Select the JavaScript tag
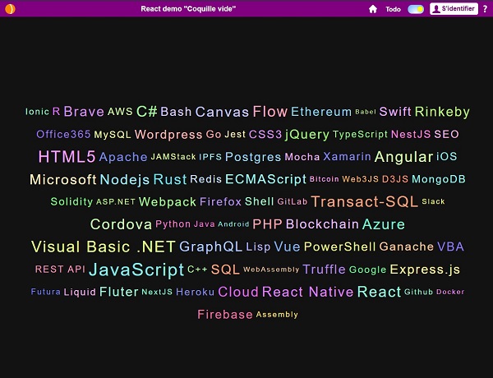 [x=136, y=270]
